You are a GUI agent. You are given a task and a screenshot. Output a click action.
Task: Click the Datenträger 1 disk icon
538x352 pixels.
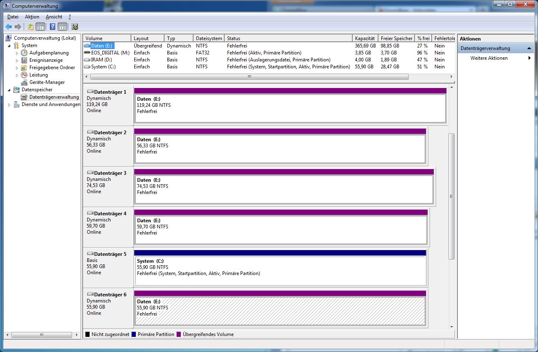pos(90,92)
